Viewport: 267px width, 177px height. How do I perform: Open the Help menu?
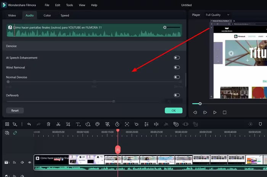[x=94, y=5]
